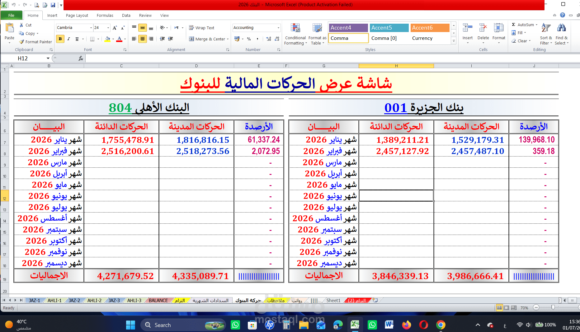Expand the AutoSum dropdown arrow

pos(536,25)
